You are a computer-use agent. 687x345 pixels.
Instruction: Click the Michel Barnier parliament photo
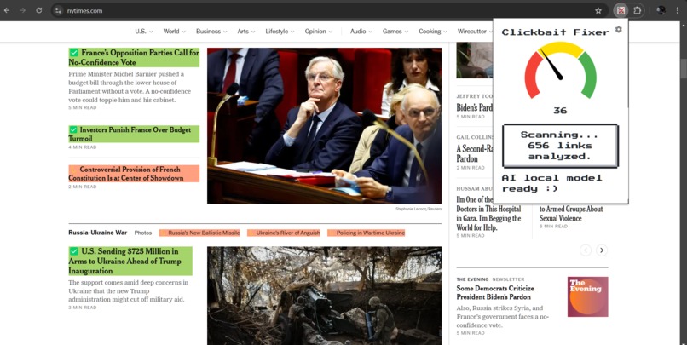324,126
